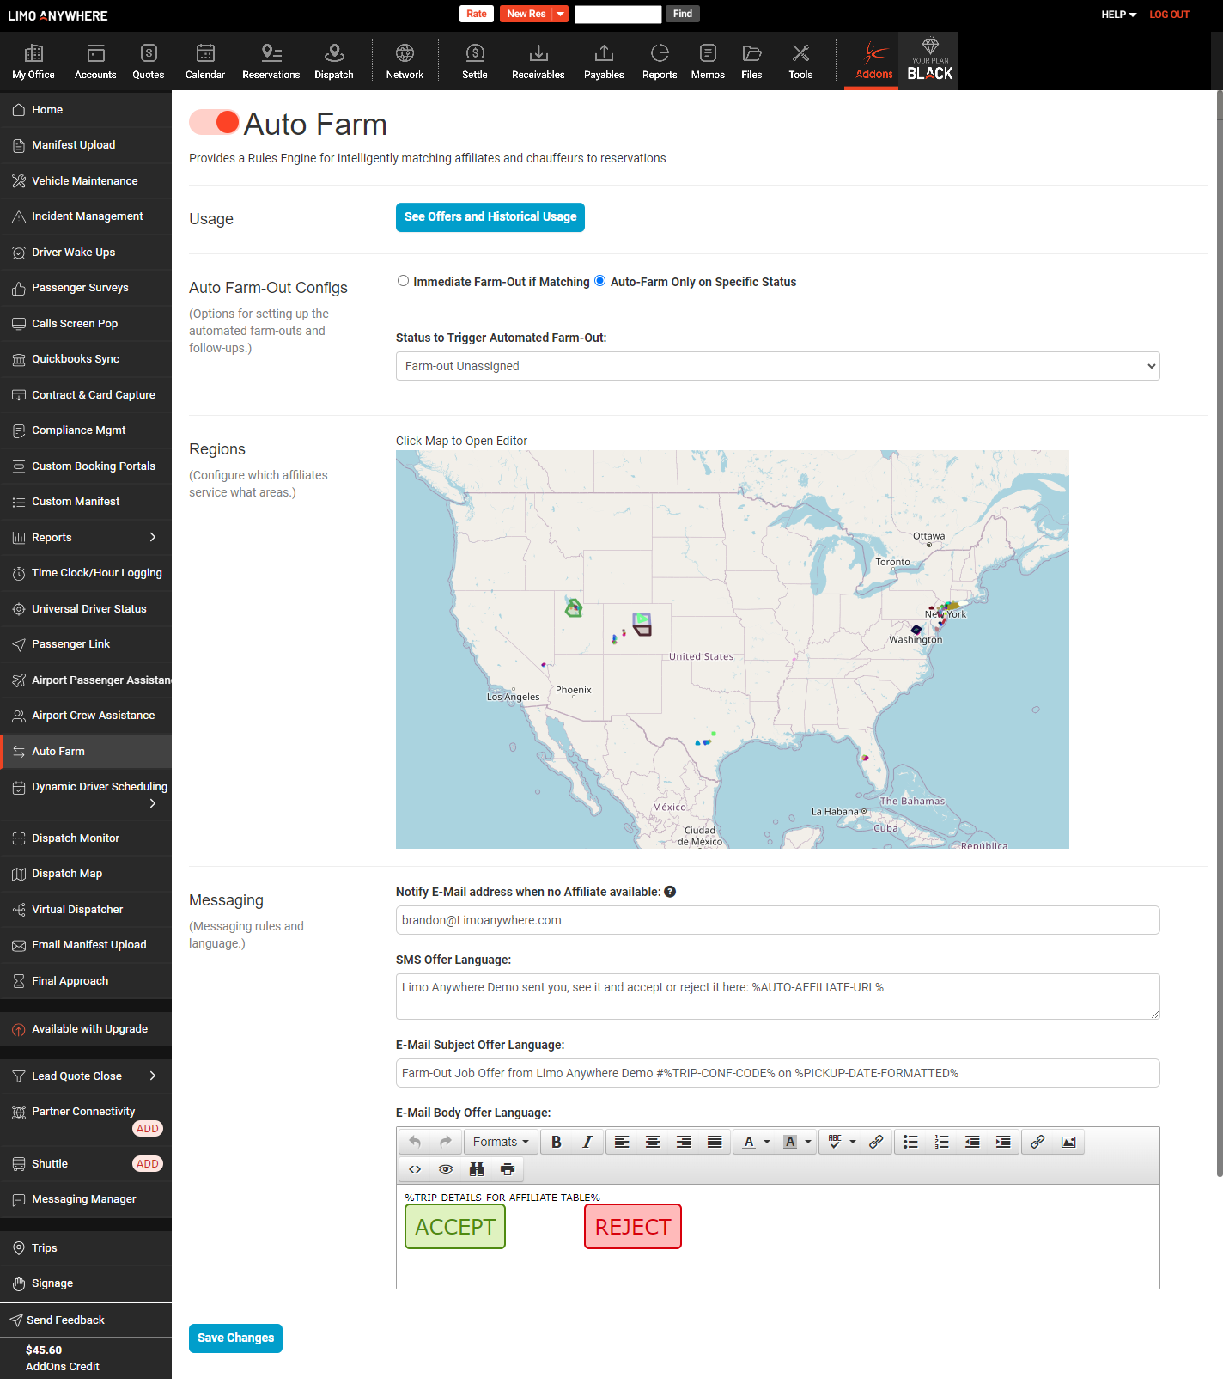1223x1384 pixels.
Task: Open the Status to Trigger Farm-Out dropdown
Action: pos(777,366)
